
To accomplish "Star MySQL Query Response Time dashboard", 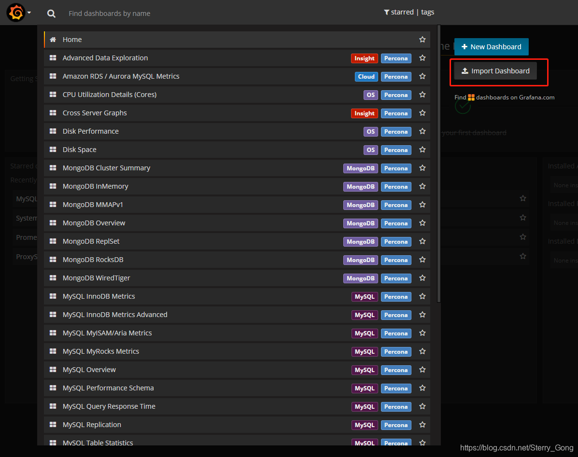I will pos(423,406).
